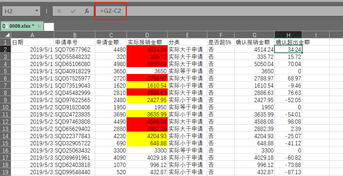Select cell 2.39 in column H
The width and height of the screenshot is (343, 176).
[x=289, y=129]
